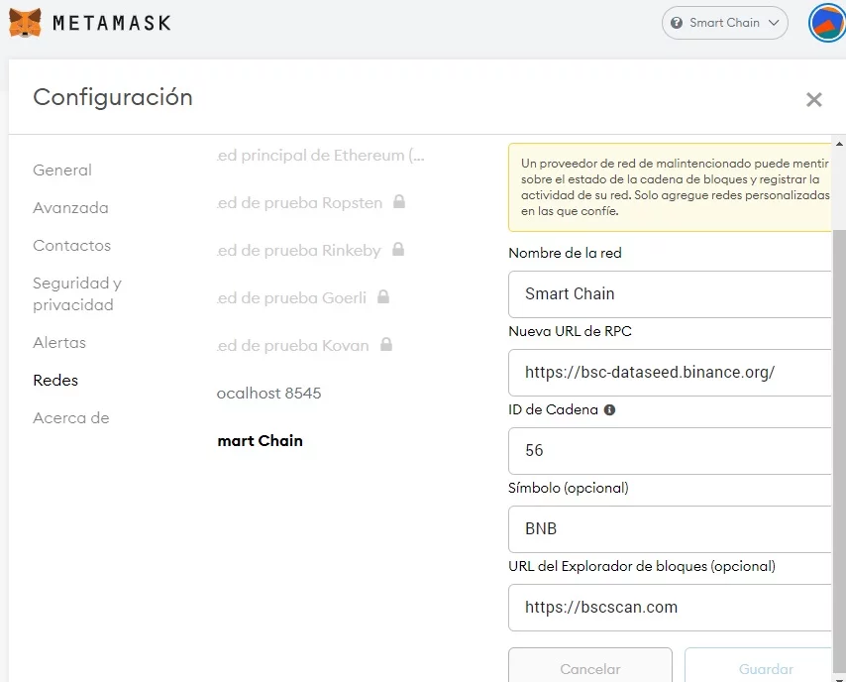Click the ID de Cadena field
Screen dimensions: 846x682
point(670,451)
